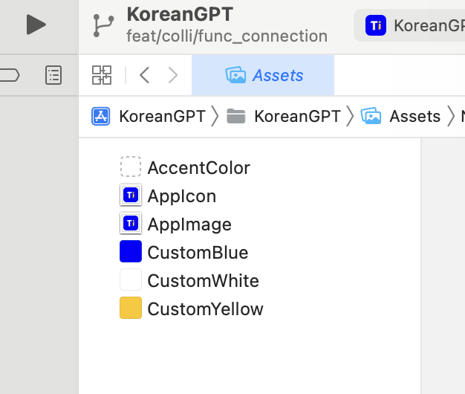Click the white swatch beside CustomWhite
Viewport: 465px width, 394px height.
point(131,280)
